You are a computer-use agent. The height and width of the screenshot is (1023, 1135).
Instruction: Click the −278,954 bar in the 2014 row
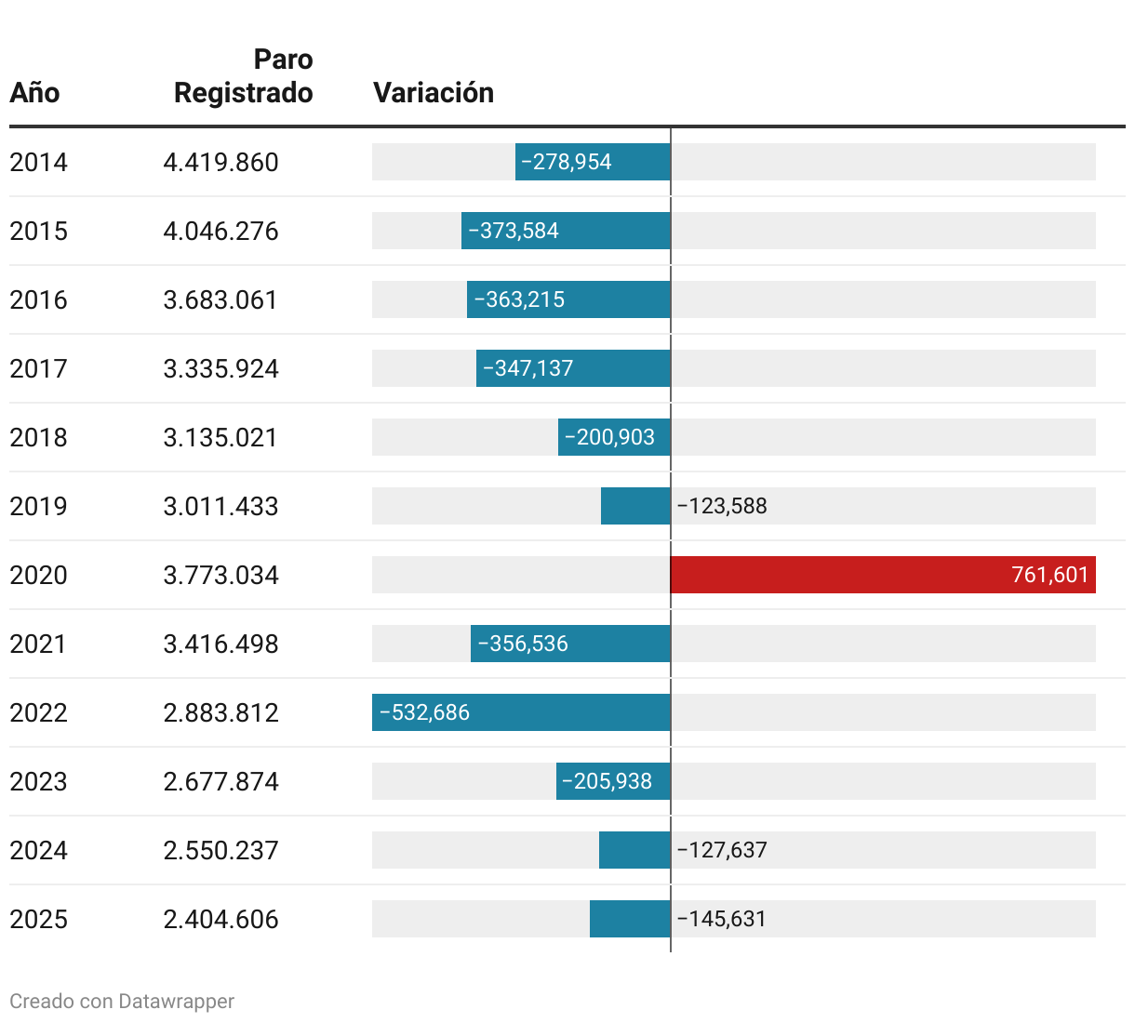(x=593, y=162)
